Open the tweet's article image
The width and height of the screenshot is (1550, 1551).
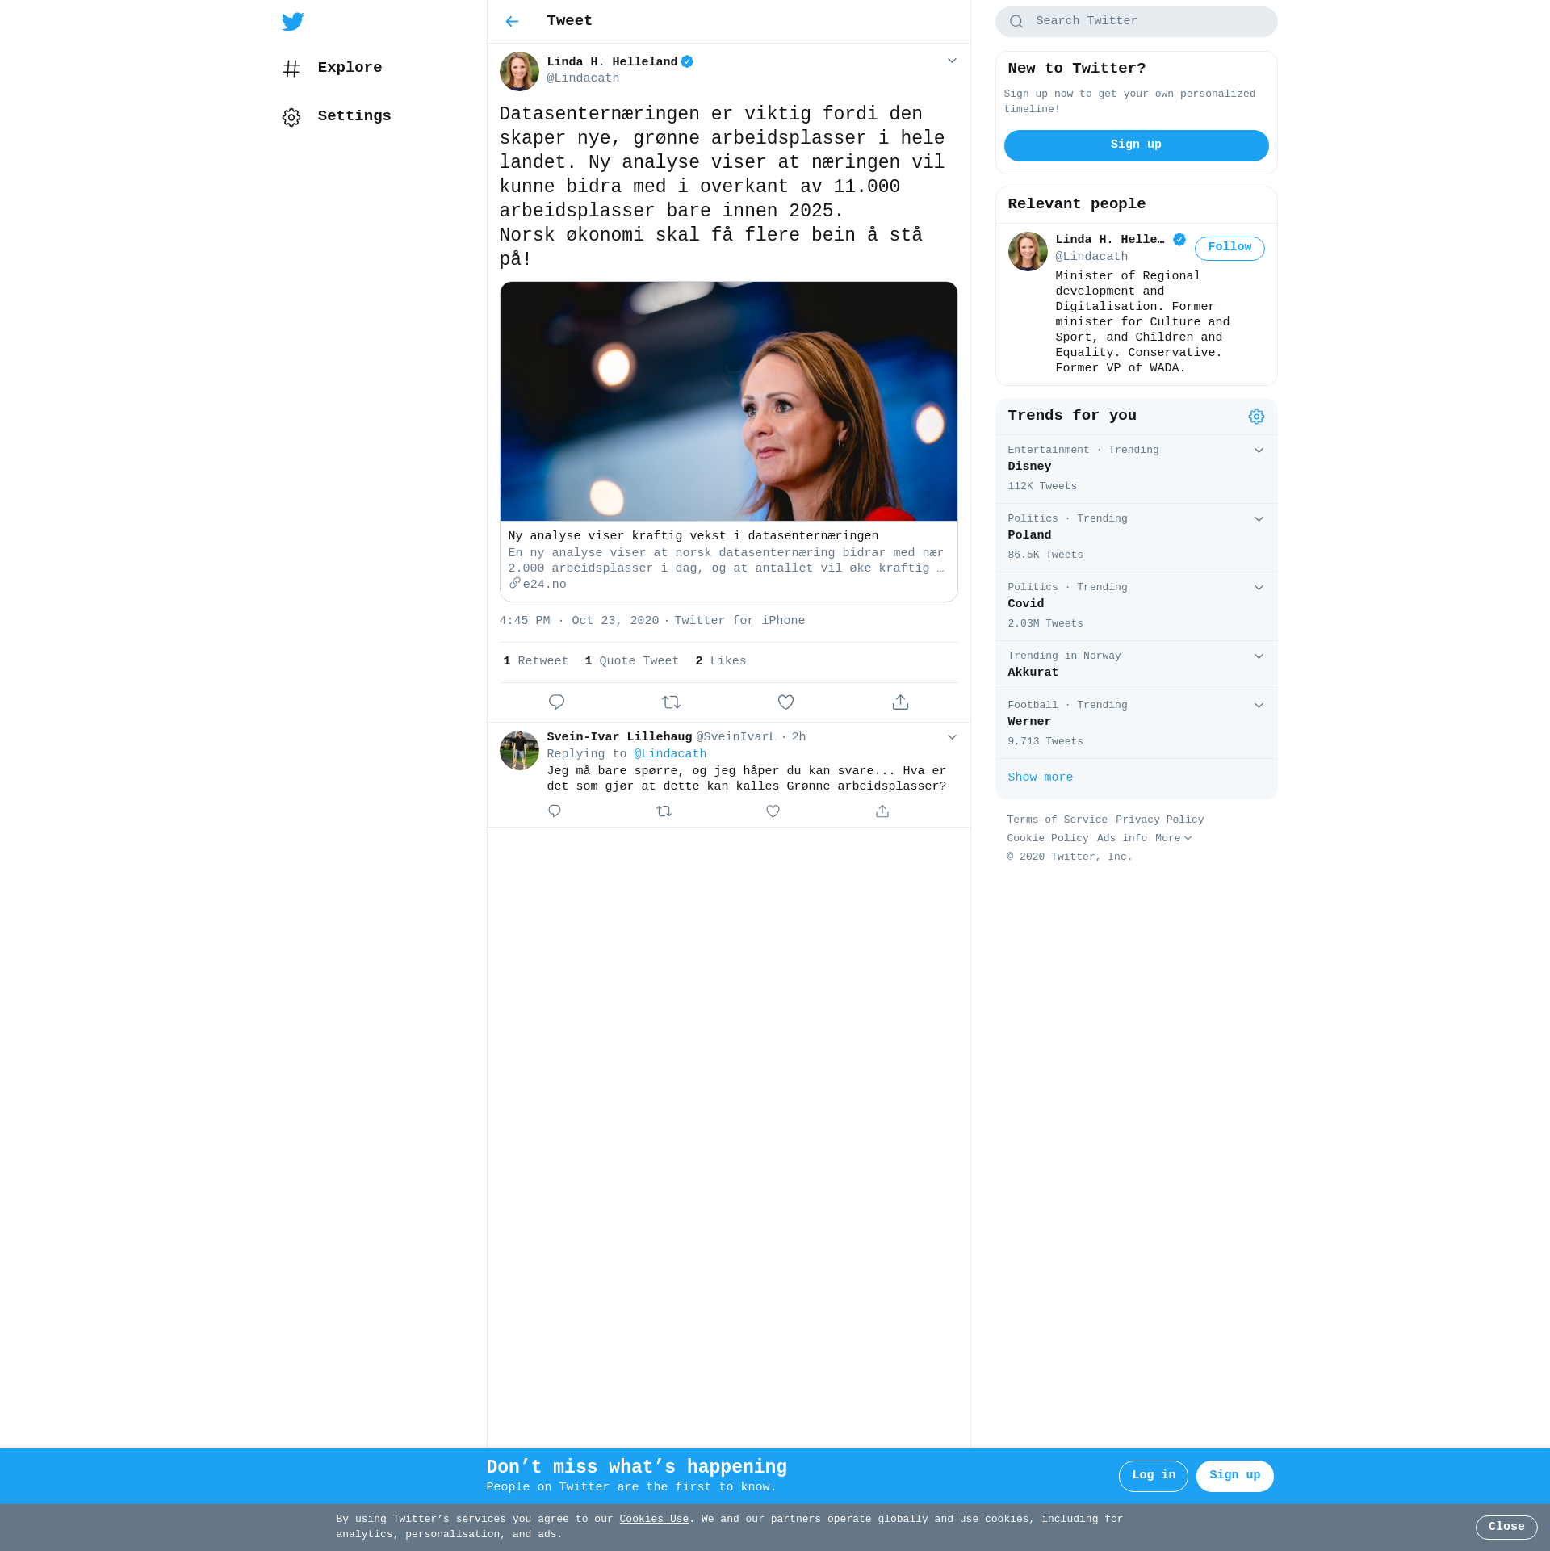tap(729, 401)
